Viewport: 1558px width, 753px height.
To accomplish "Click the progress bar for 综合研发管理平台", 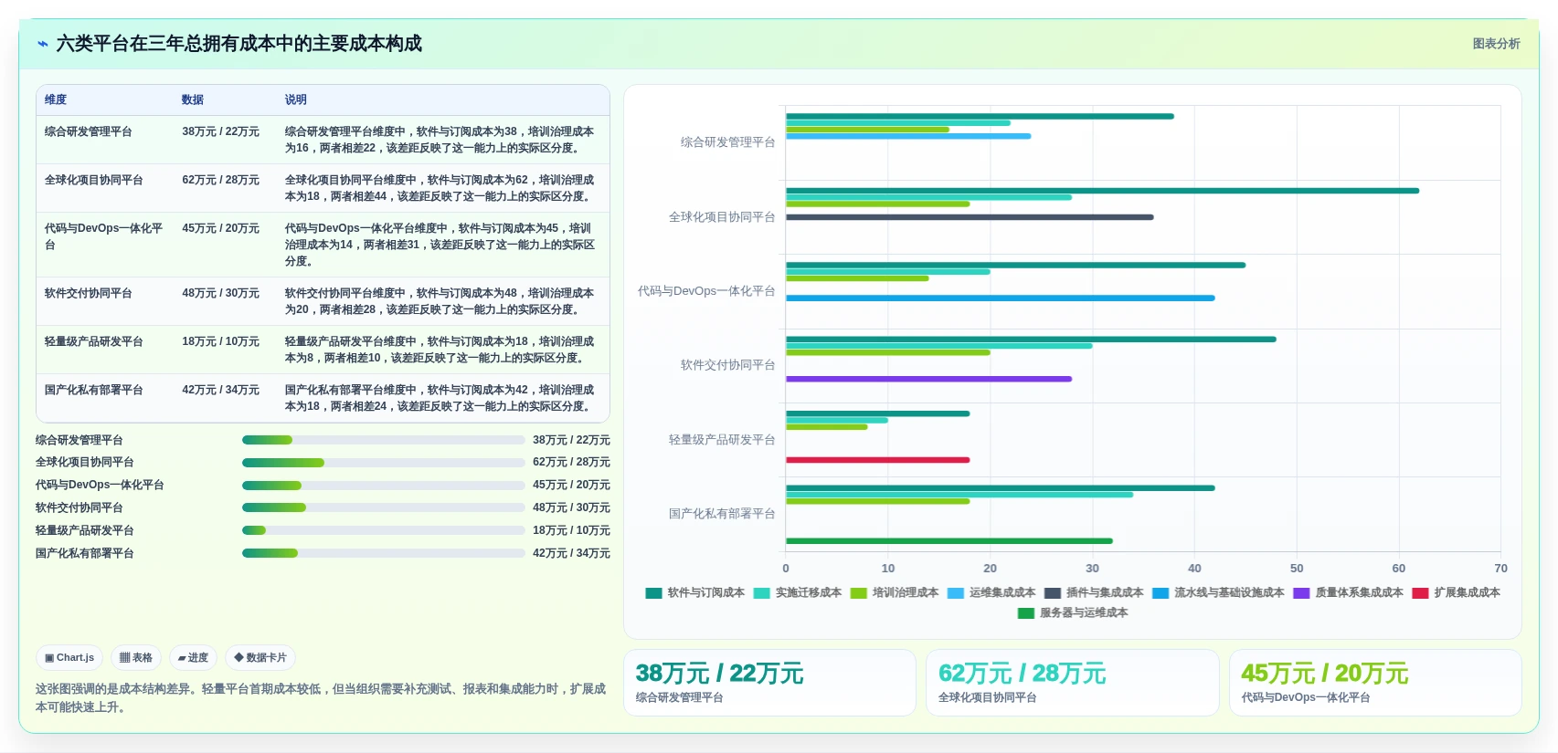I will click(x=384, y=440).
